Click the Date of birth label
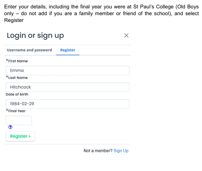202x171 pixels. 17,94
